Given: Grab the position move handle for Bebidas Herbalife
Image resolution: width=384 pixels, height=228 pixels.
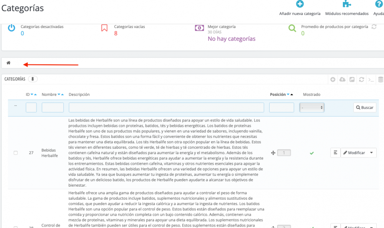Looking at the screenshot, I should click(x=273, y=153).
